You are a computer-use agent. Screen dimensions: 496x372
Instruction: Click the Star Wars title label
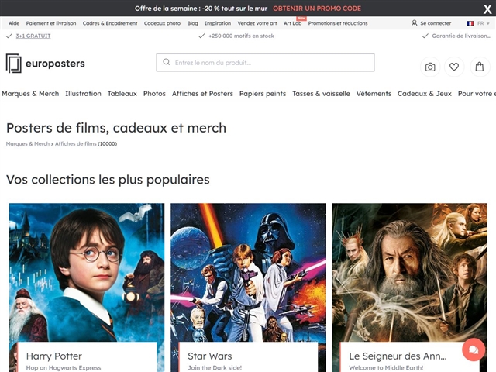click(209, 356)
